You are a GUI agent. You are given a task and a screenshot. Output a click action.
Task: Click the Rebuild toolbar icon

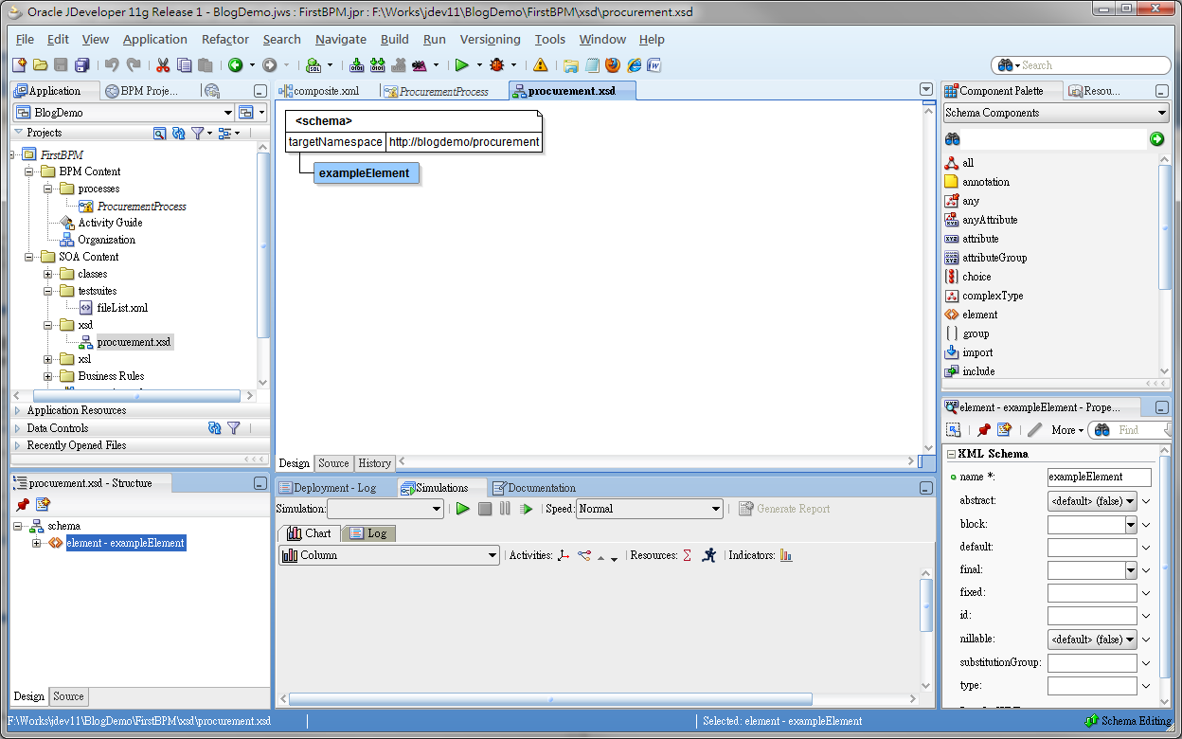pos(377,65)
